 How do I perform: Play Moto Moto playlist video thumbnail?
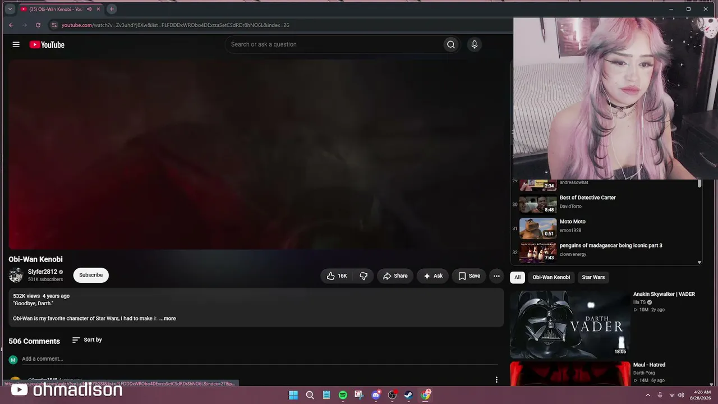pyautogui.click(x=538, y=228)
